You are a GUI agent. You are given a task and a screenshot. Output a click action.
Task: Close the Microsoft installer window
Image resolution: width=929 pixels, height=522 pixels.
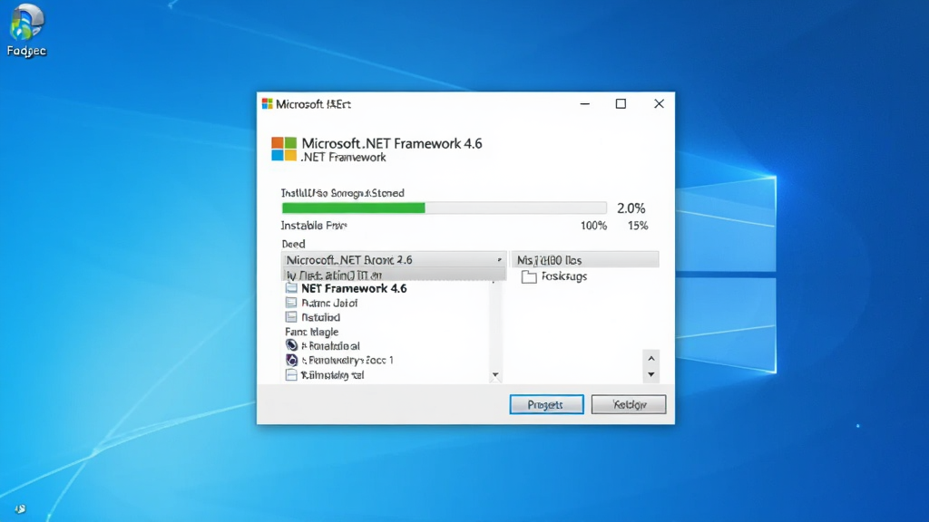point(659,103)
